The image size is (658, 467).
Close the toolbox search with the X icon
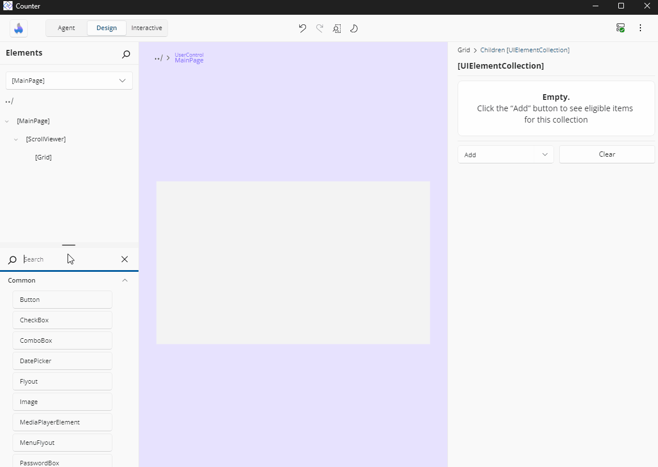[124, 259]
